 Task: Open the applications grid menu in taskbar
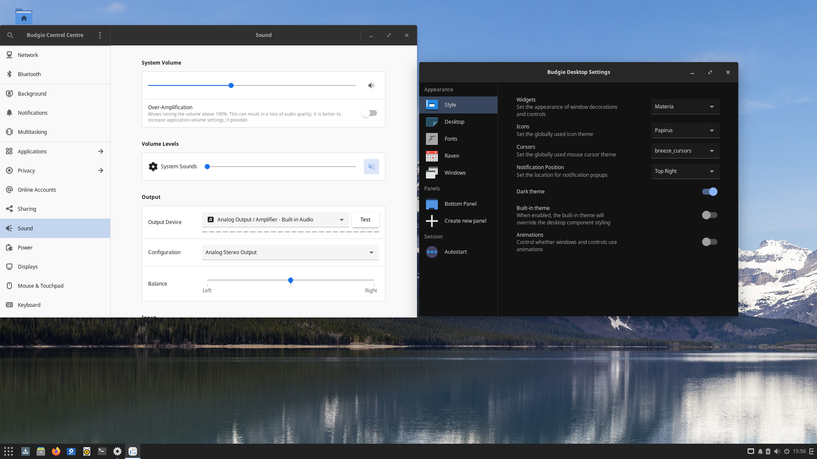[9, 451]
